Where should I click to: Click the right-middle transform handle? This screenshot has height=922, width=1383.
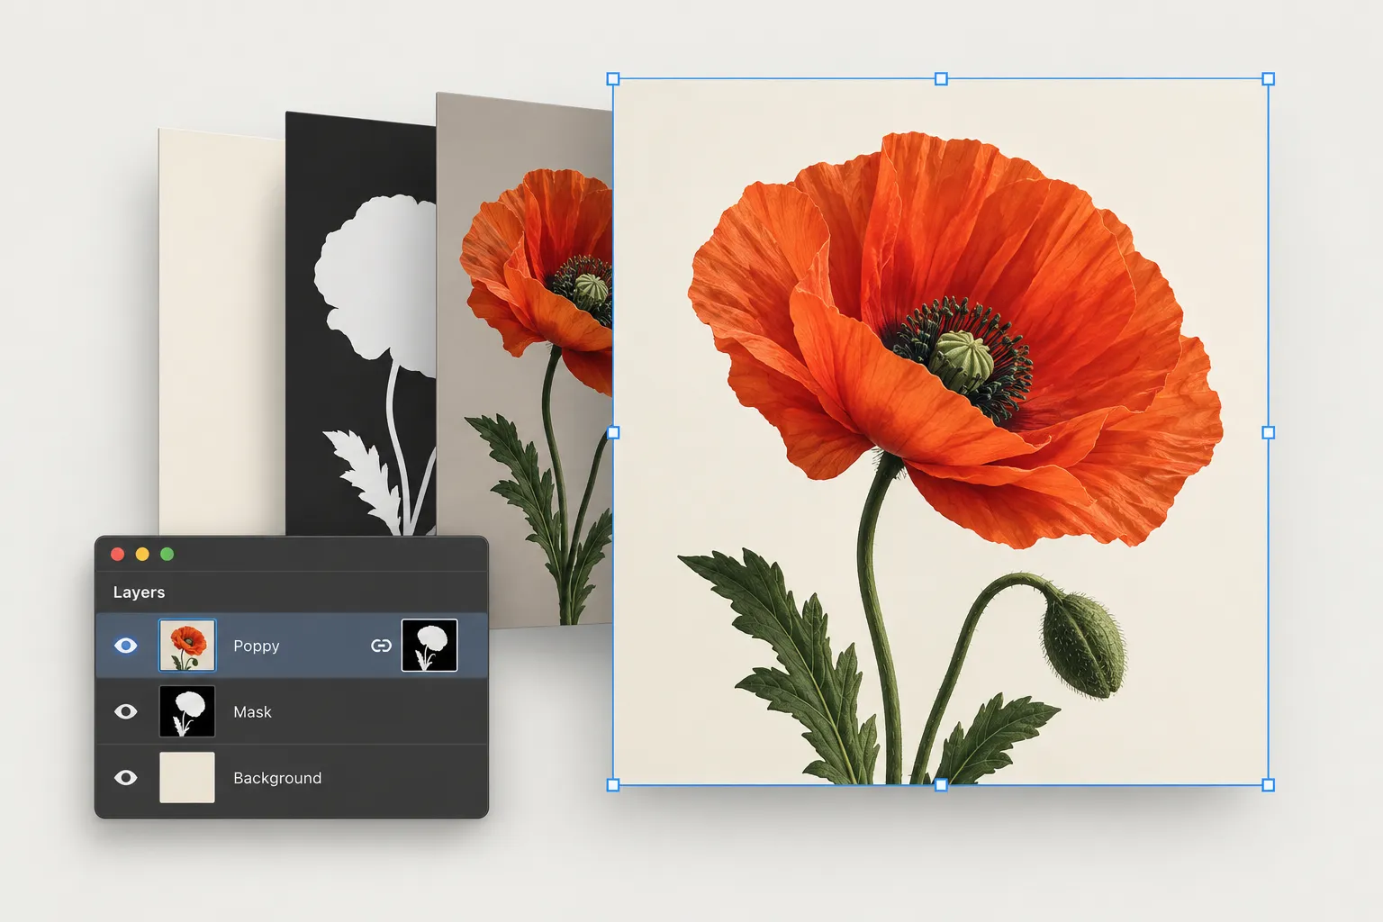[1269, 432]
